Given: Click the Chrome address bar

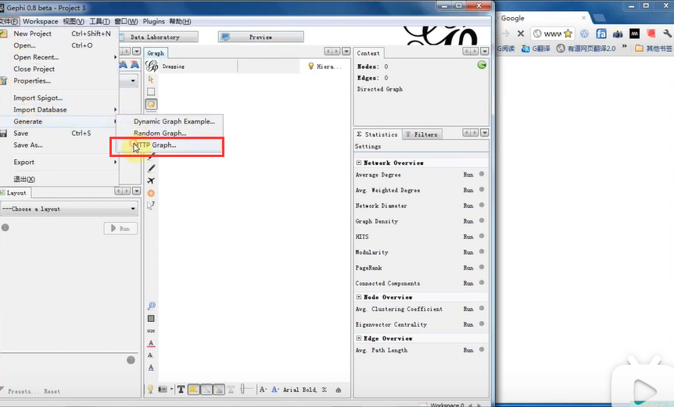Looking at the screenshot, I should pyautogui.click(x=552, y=34).
